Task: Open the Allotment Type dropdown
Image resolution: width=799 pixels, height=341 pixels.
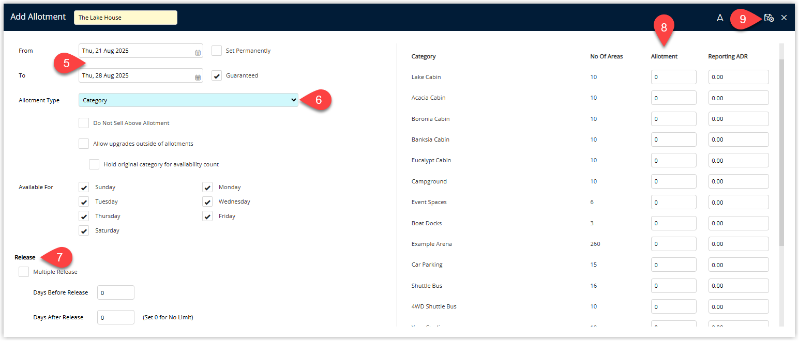Action: (x=189, y=100)
